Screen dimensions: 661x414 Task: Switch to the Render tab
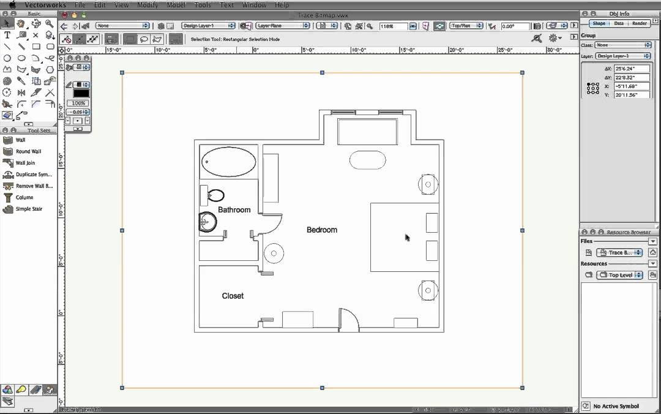tap(640, 23)
